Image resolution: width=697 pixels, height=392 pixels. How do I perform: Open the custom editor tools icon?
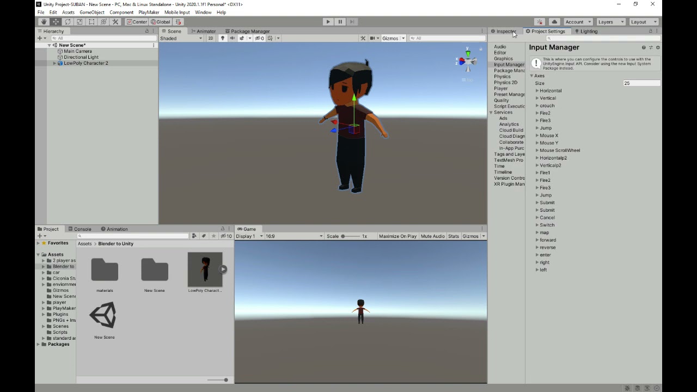pyautogui.click(x=115, y=22)
